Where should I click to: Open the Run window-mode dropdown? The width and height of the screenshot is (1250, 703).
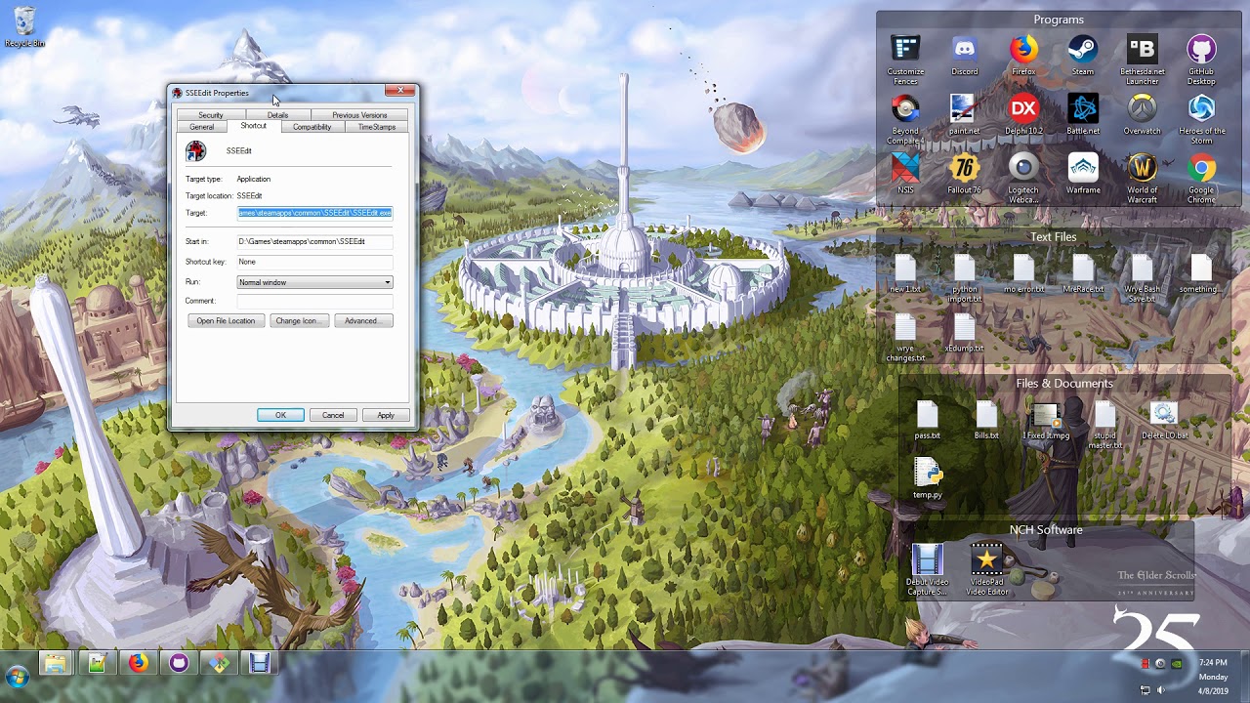tap(315, 282)
